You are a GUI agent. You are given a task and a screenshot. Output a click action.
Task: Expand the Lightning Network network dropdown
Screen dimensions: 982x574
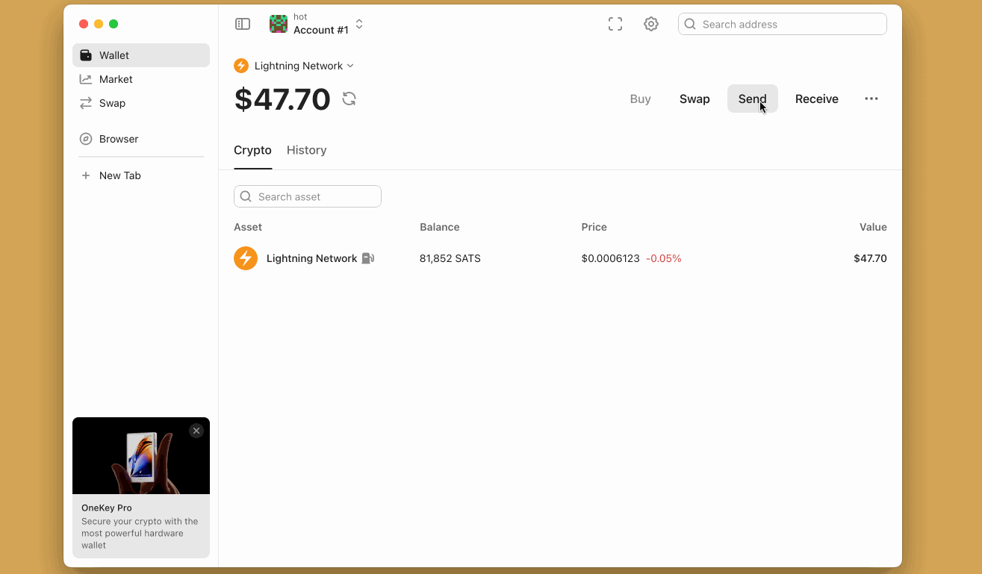coord(304,66)
